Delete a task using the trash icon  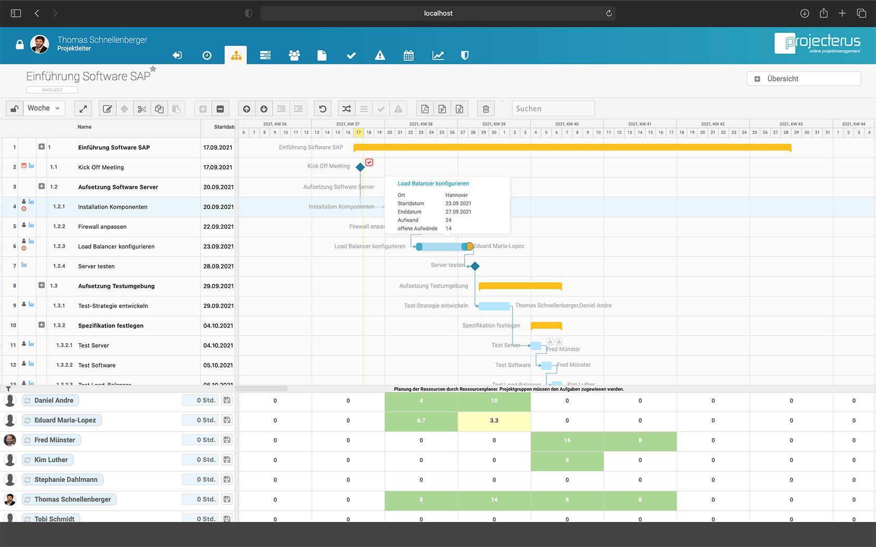[x=485, y=108]
